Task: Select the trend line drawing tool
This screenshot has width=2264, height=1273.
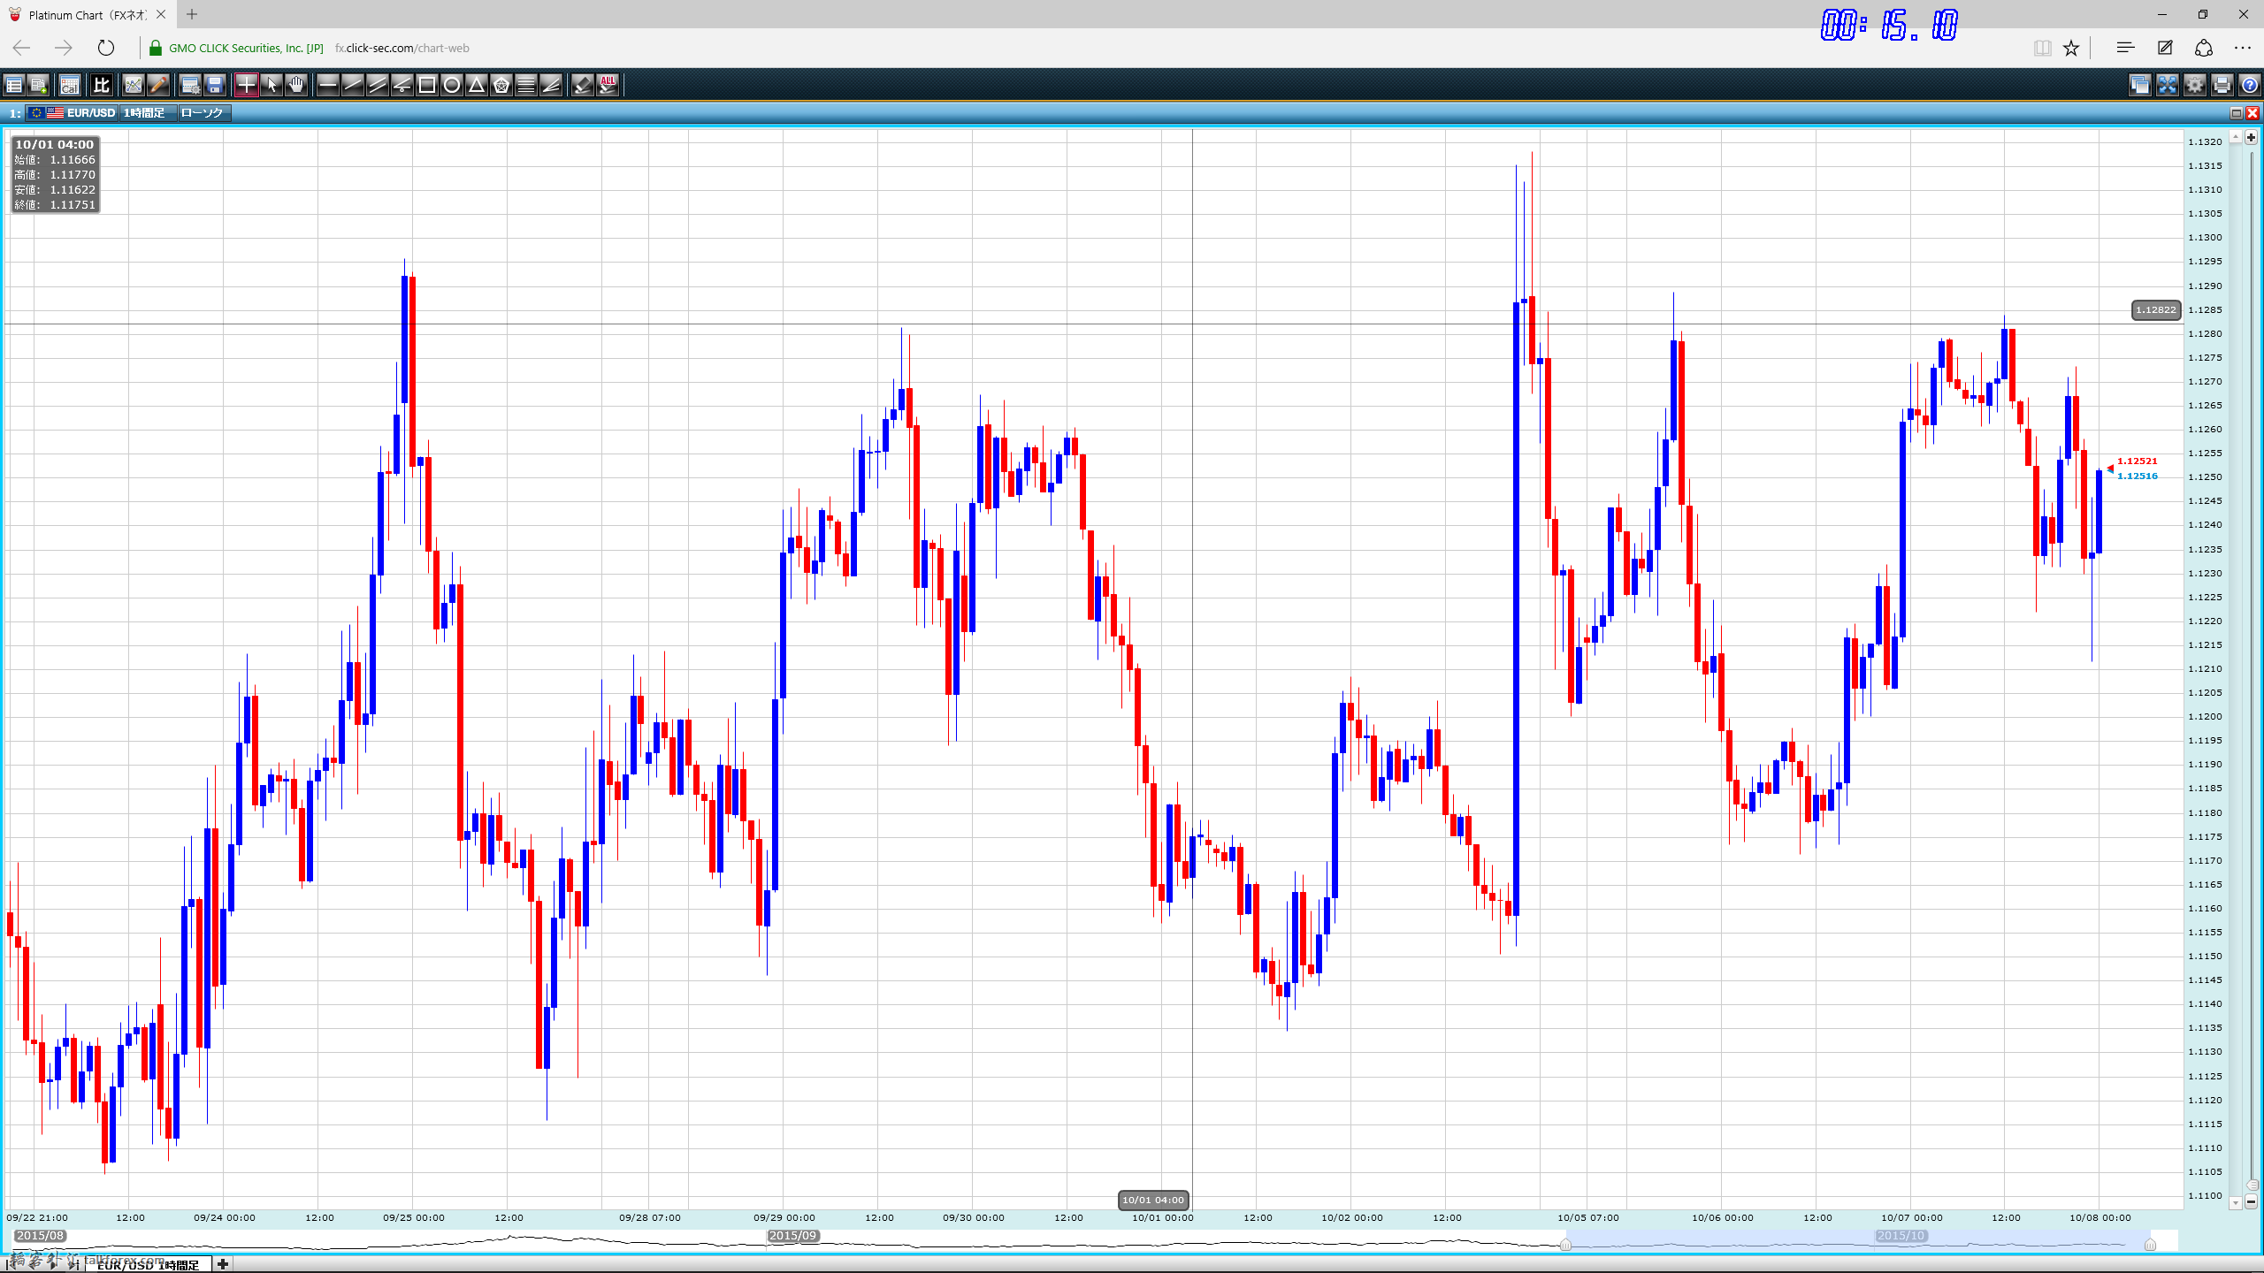Action: (x=353, y=85)
